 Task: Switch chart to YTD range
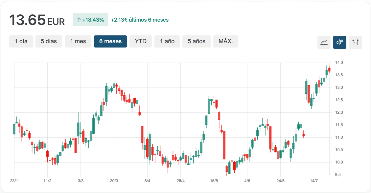[141, 41]
